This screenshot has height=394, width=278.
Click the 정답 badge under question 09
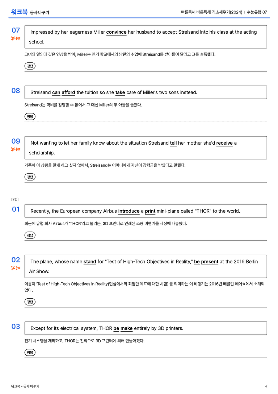coord(30,177)
